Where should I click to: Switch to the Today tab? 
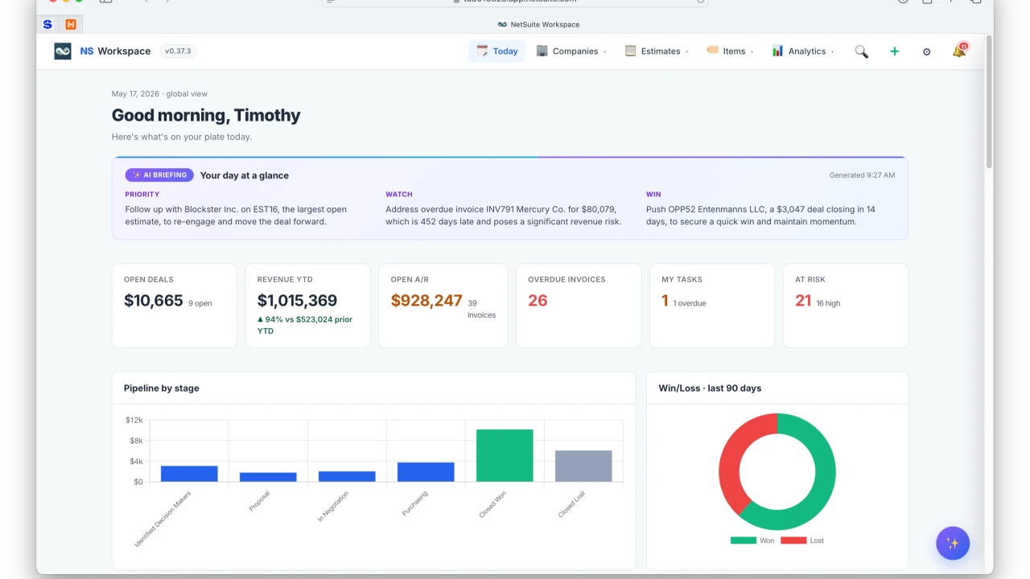(x=497, y=51)
